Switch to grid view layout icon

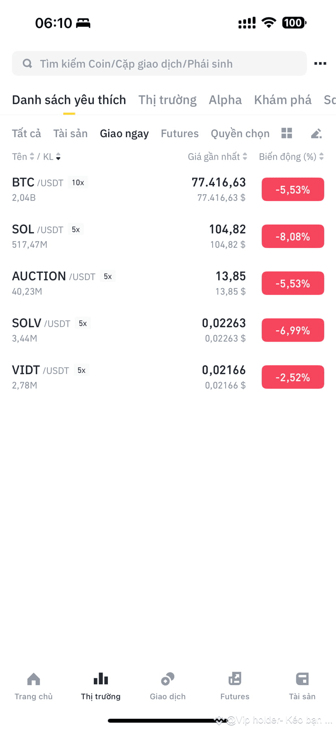[287, 133]
